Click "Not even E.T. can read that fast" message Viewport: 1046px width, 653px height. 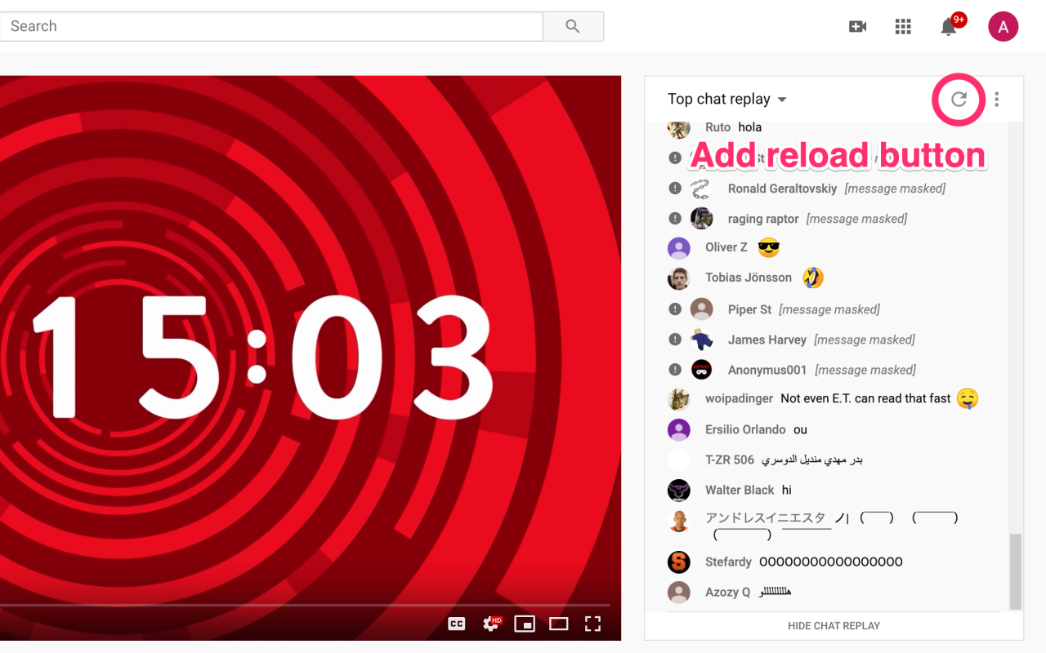[x=865, y=398]
